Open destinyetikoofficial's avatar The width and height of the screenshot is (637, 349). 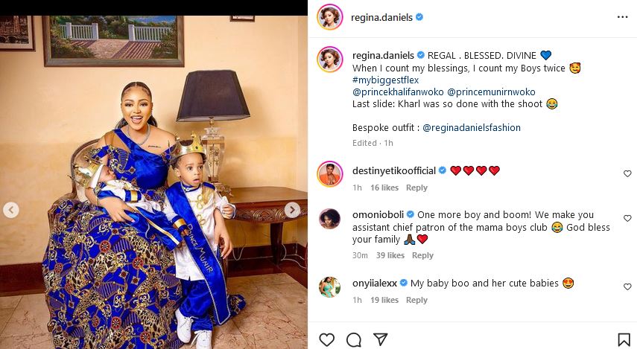tap(330, 173)
